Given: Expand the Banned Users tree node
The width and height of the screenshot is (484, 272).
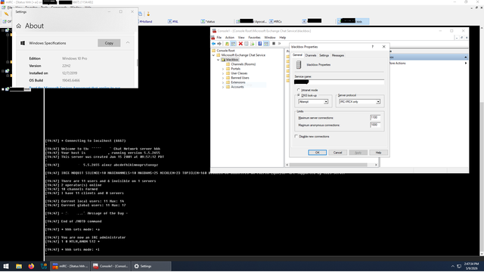Looking at the screenshot, I should click(x=223, y=78).
